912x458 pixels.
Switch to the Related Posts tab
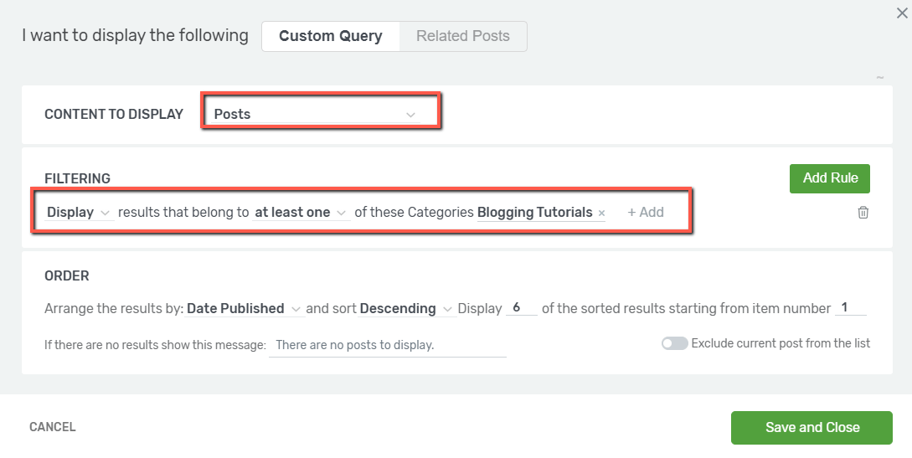click(463, 36)
